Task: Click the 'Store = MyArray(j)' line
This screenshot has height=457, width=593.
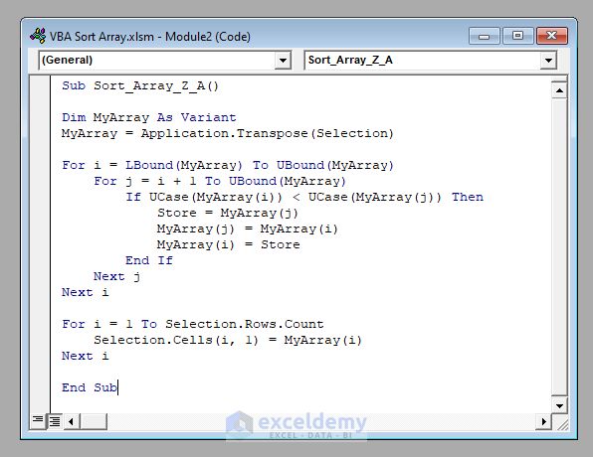Action: point(228,213)
